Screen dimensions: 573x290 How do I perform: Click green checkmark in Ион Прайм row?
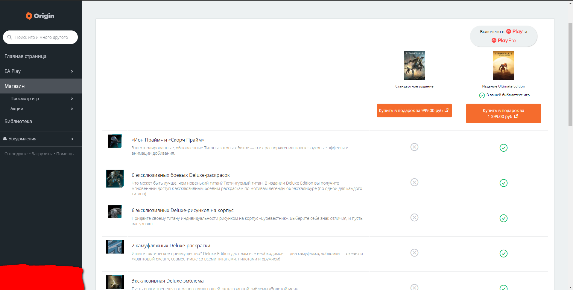[x=504, y=148]
